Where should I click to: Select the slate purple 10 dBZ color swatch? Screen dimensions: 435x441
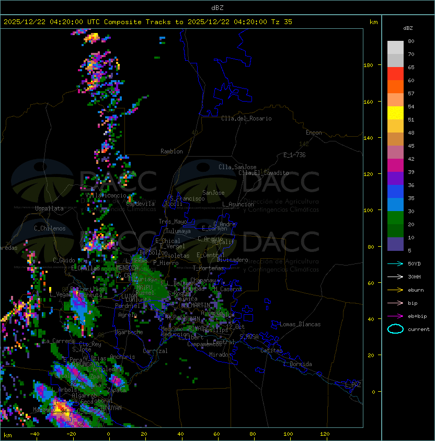click(x=395, y=244)
